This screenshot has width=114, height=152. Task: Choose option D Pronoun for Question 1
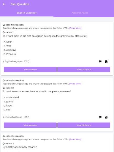10,54
